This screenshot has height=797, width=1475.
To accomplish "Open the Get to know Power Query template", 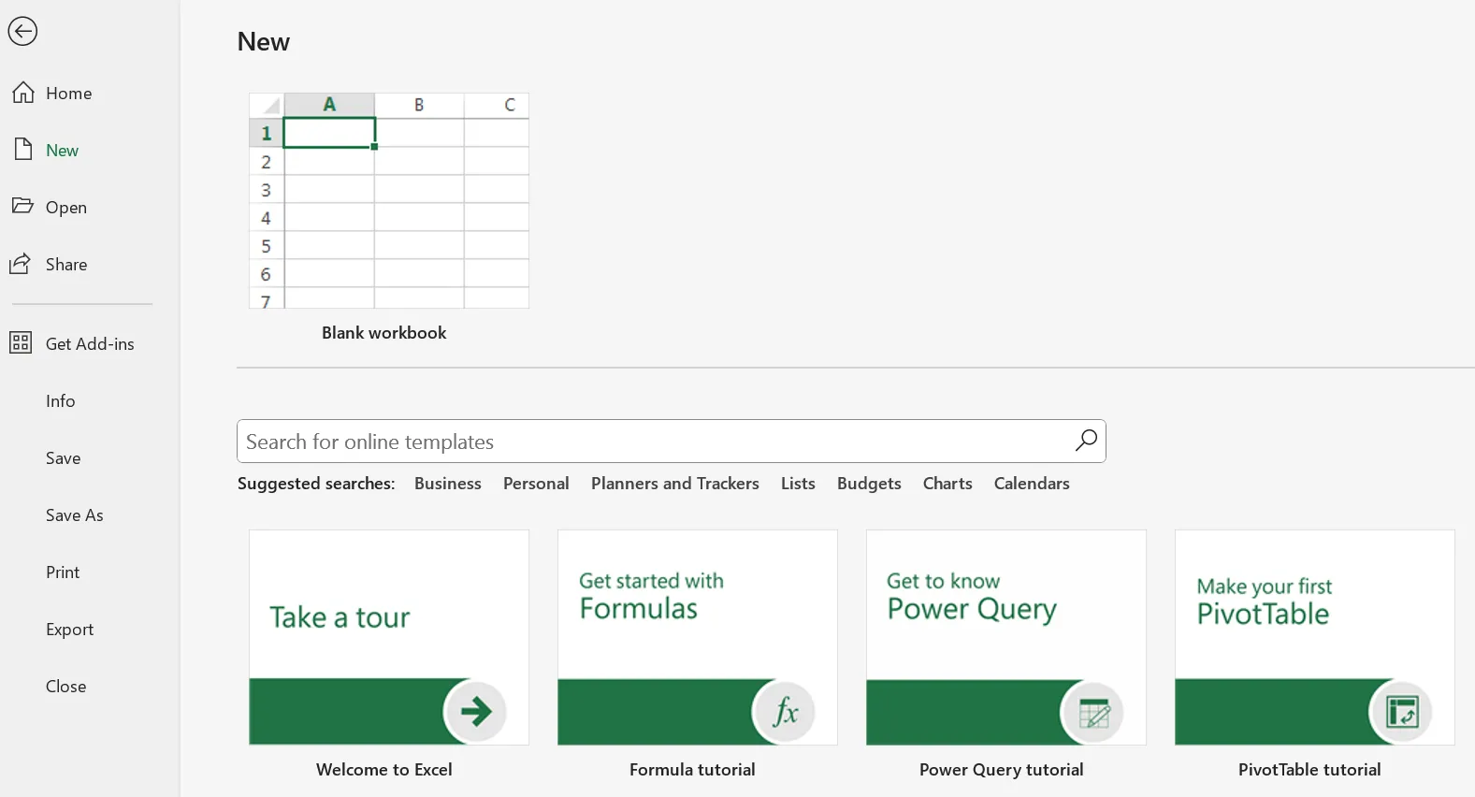I will 1006,638.
